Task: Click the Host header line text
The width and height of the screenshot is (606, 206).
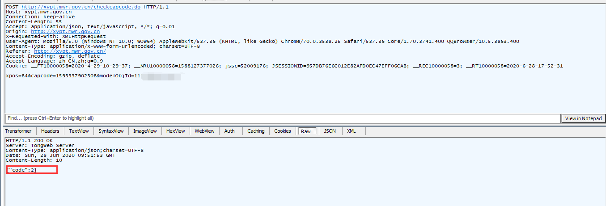Action: [38, 12]
